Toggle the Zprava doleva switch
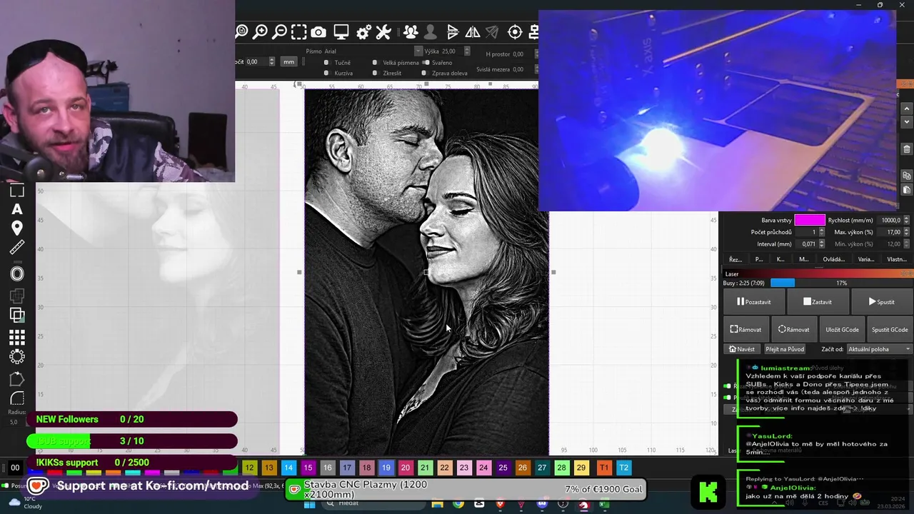 coord(424,73)
